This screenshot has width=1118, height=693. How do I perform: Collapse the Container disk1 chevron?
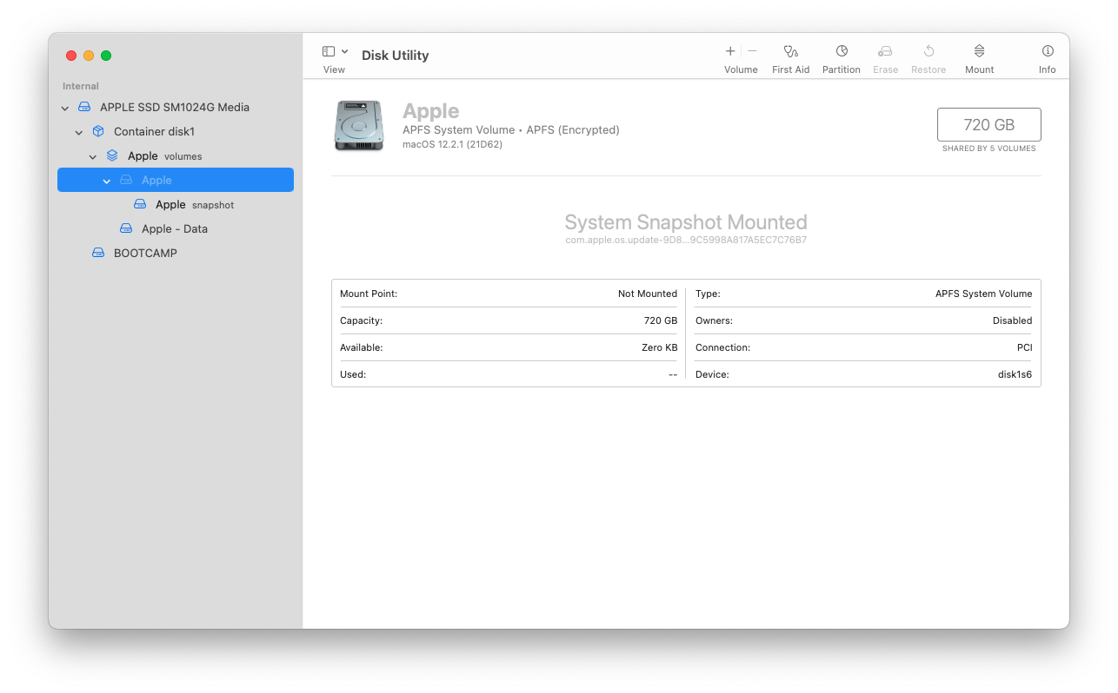pos(79,132)
